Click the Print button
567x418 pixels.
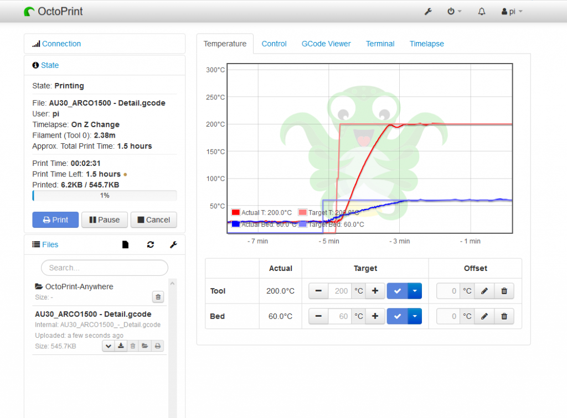click(55, 220)
